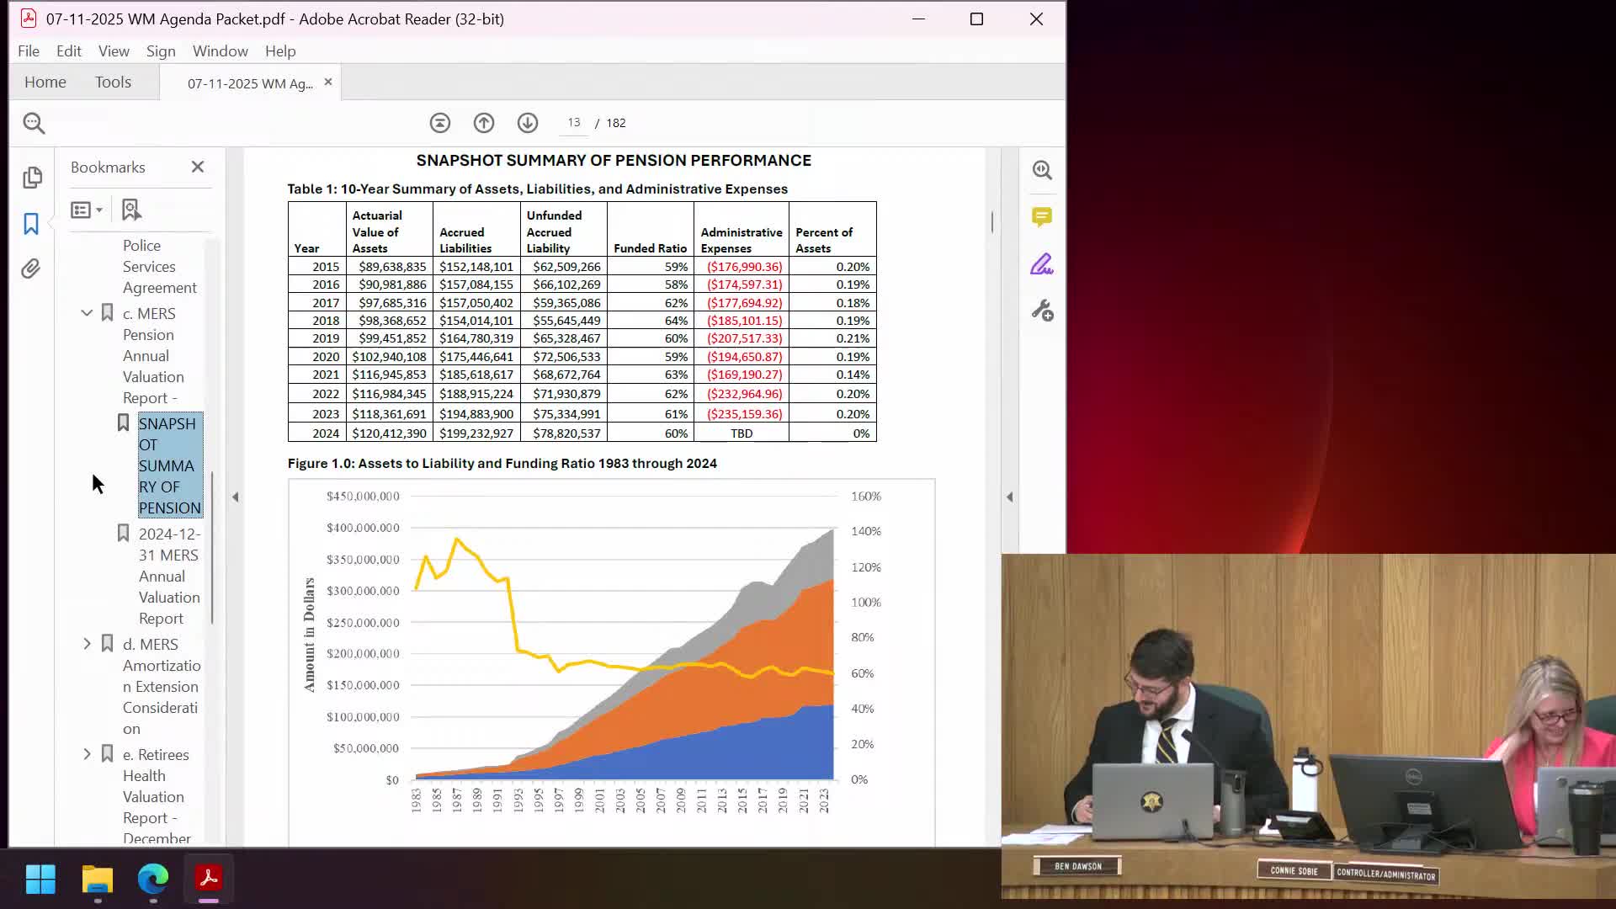Open the page thumbnails panel icon
This screenshot has width=1616, height=909.
coord(32,177)
